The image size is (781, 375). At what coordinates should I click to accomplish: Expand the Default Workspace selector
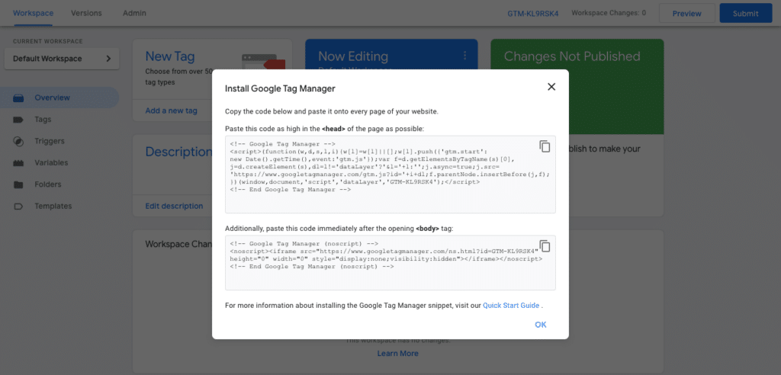coord(62,59)
